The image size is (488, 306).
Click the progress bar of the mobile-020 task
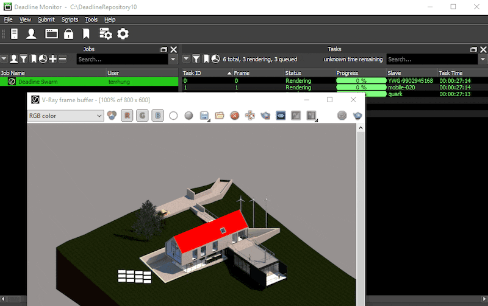coord(361,87)
